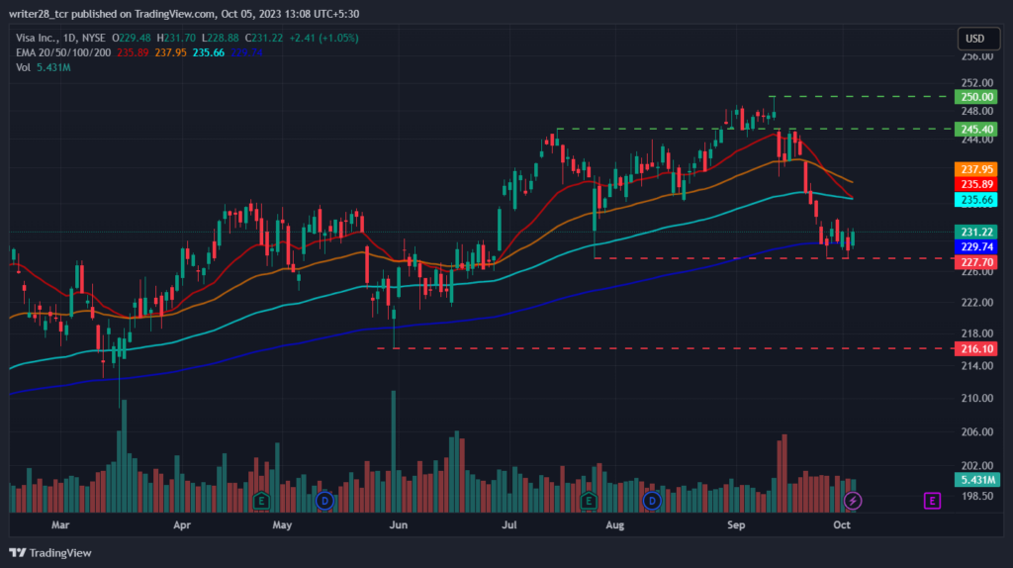The height and width of the screenshot is (568, 1013).
Task: Click the green earnings E marker before August
Action: pos(589,500)
